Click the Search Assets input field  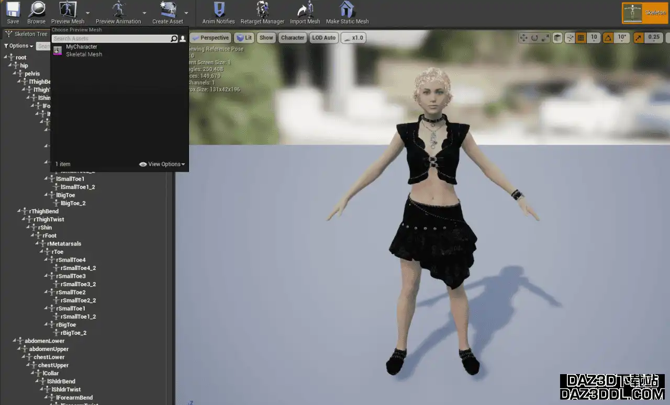coord(111,39)
